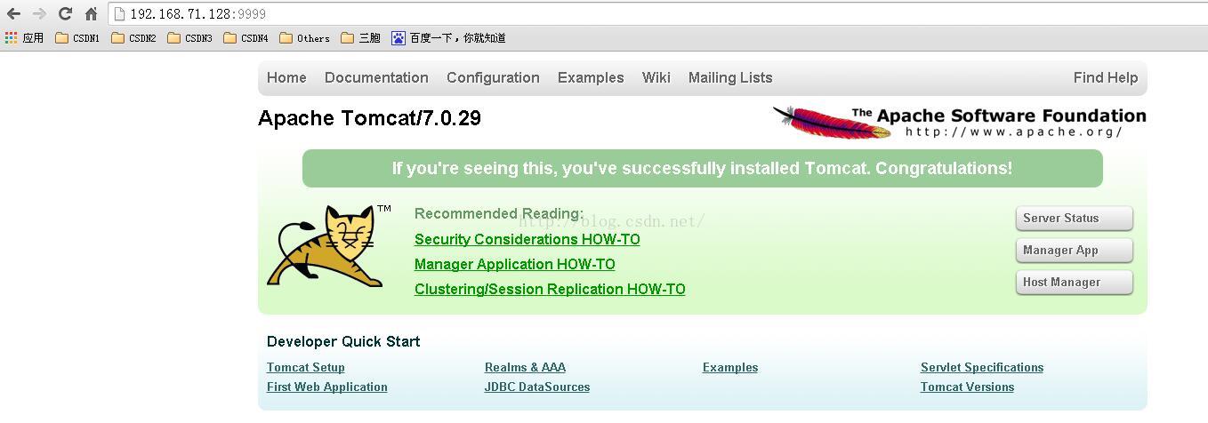The height and width of the screenshot is (423, 1208).
Task: Open the Documentation navigation item
Action: 376,77
